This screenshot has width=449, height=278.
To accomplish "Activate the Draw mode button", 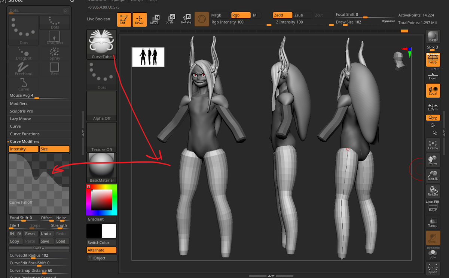I will coord(139,20).
